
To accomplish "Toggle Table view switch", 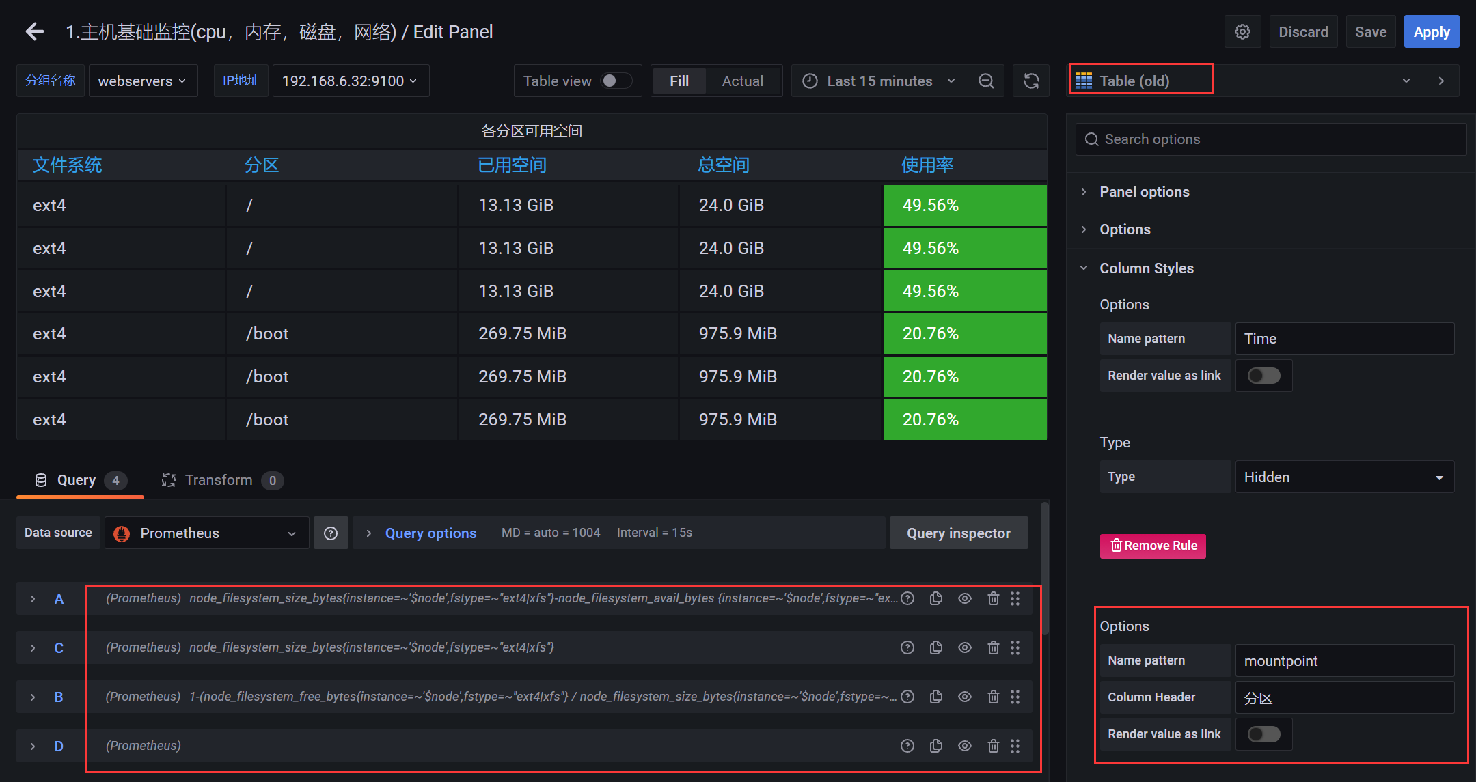I will point(616,81).
